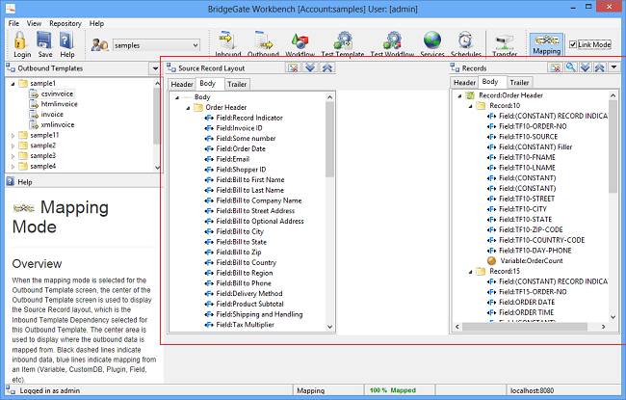Click the Records panel search magnifier

[570, 67]
